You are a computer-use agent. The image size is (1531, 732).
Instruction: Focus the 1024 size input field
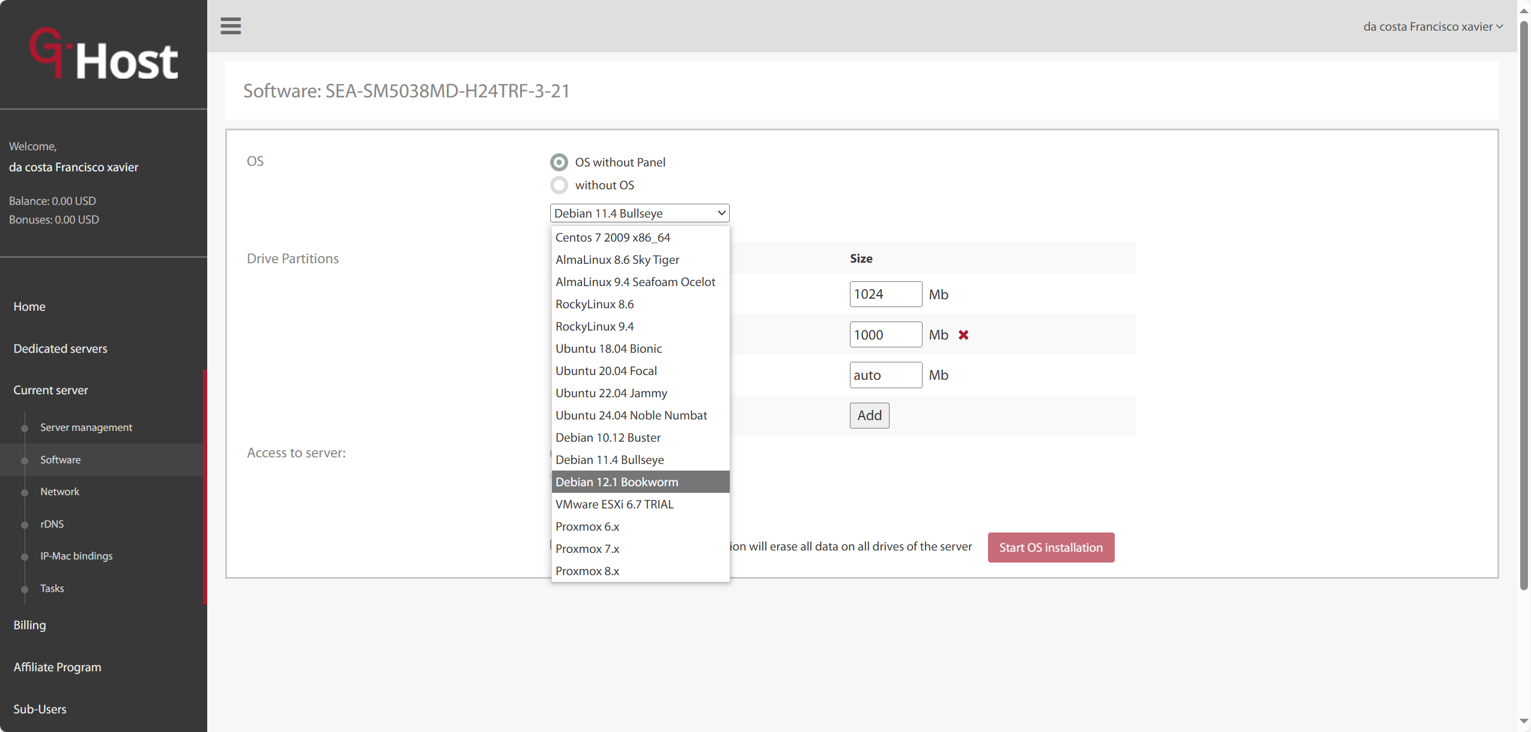point(885,294)
